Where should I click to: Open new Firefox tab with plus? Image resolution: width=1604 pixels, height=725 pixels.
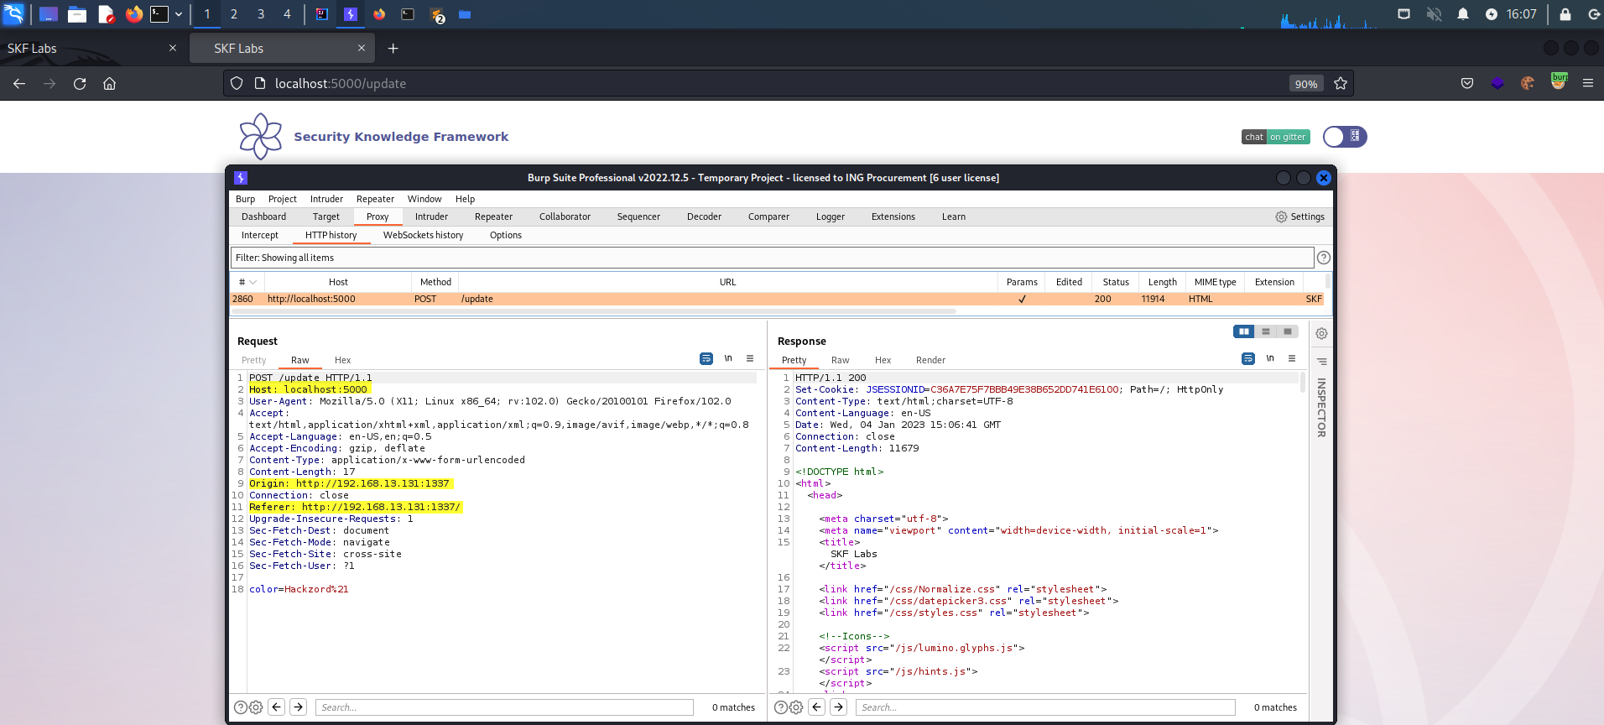coord(393,49)
